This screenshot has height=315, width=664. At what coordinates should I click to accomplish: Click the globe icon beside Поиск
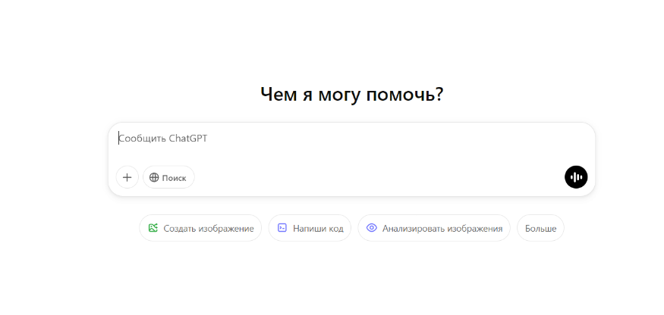tap(154, 178)
